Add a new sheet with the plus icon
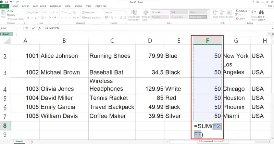This screenshot has height=144, width=274. pyautogui.click(x=31, y=141)
